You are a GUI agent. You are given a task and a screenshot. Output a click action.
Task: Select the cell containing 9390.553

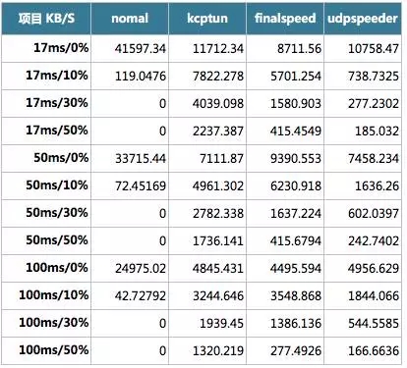click(285, 158)
